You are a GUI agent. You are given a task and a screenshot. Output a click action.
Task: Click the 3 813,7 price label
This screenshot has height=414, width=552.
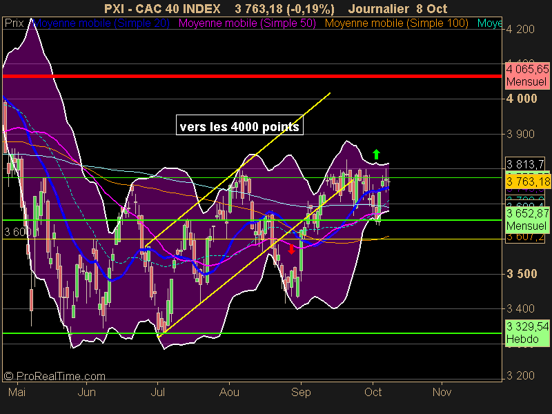tap(525, 164)
